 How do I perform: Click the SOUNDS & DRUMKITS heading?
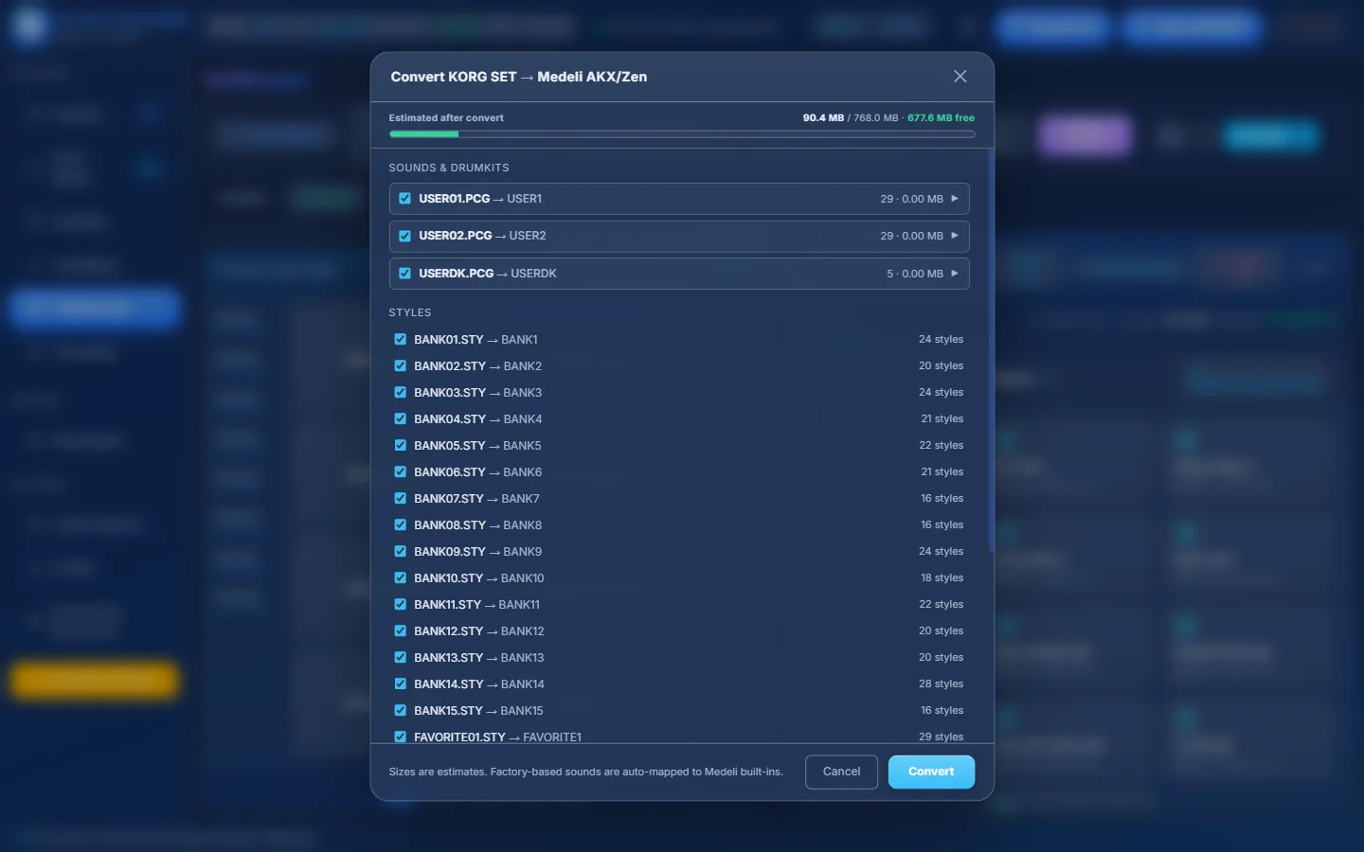click(449, 168)
